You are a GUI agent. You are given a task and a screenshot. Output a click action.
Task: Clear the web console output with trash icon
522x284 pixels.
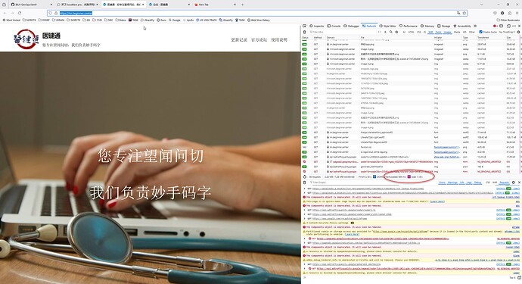[x=304, y=183]
